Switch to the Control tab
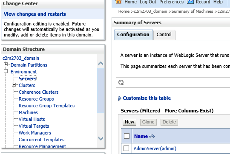This screenshot has height=154, width=230. [164, 35]
